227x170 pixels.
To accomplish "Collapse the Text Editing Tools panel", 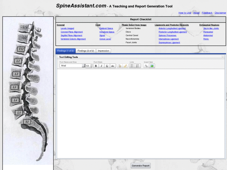I will (223, 57).
